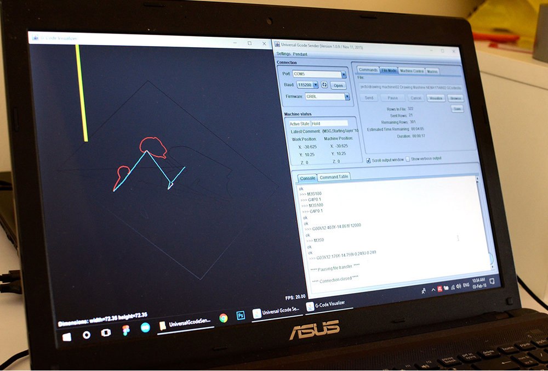
Task: Click the red antivirus tray icon
Action: pyautogui.click(x=439, y=289)
